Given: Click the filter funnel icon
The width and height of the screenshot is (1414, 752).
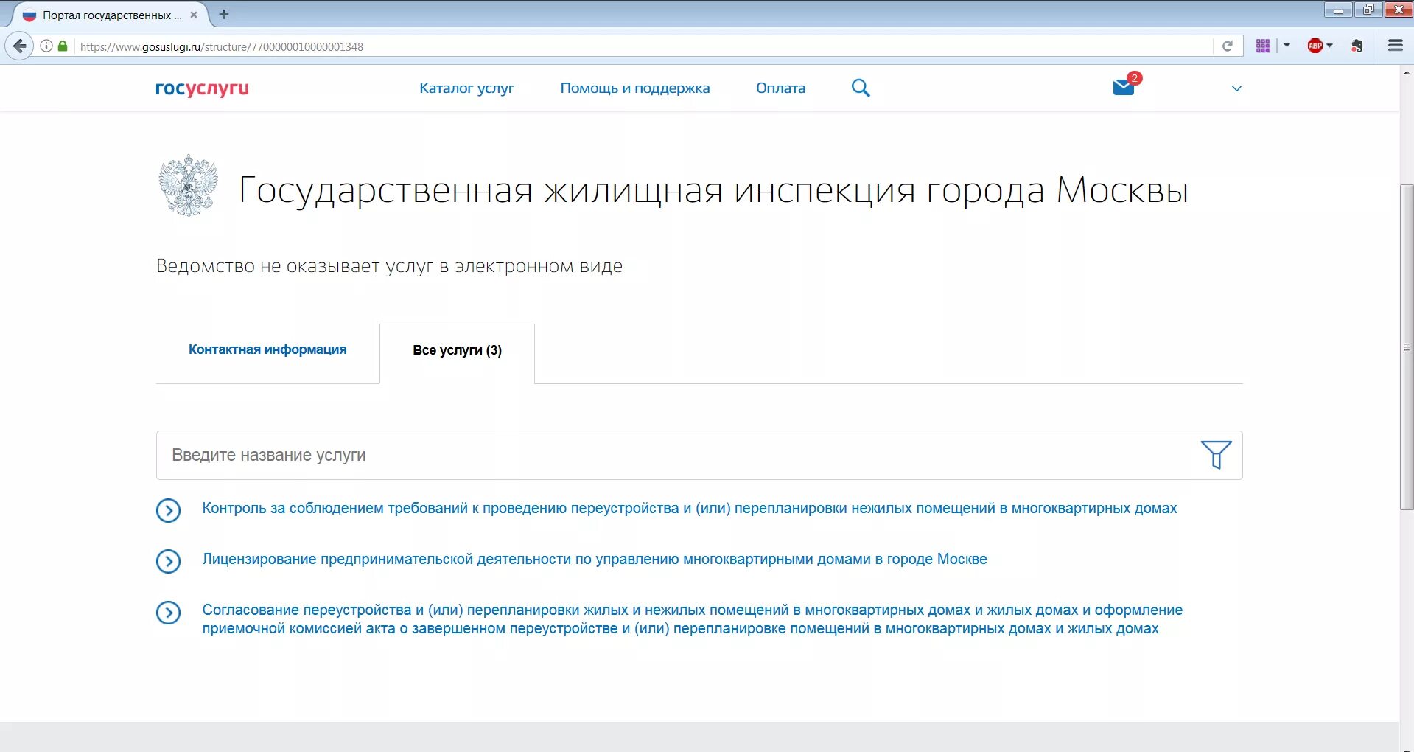Looking at the screenshot, I should pos(1216,454).
